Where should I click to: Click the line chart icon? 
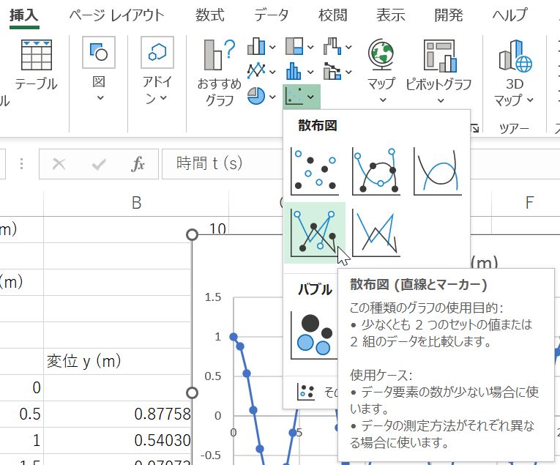pyautogui.click(x=256, y=72)
